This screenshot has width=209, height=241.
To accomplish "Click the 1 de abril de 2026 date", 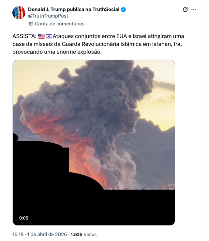I will point(47,234).
